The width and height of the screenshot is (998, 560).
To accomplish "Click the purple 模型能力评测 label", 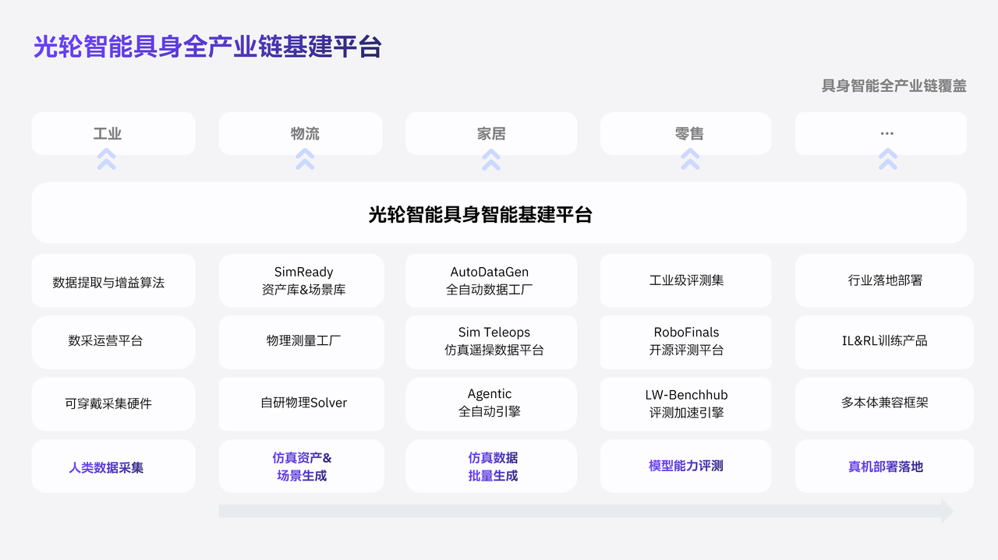I will coord(685,466).
